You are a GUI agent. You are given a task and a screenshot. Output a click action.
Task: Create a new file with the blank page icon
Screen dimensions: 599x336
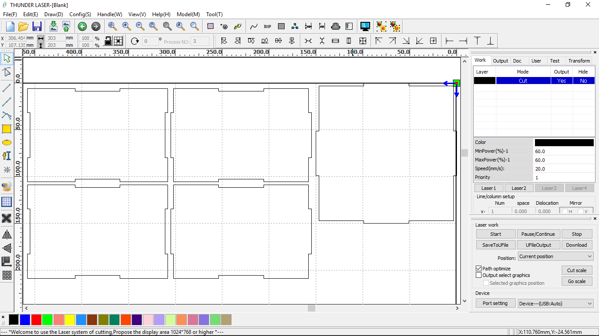[10, 26]
